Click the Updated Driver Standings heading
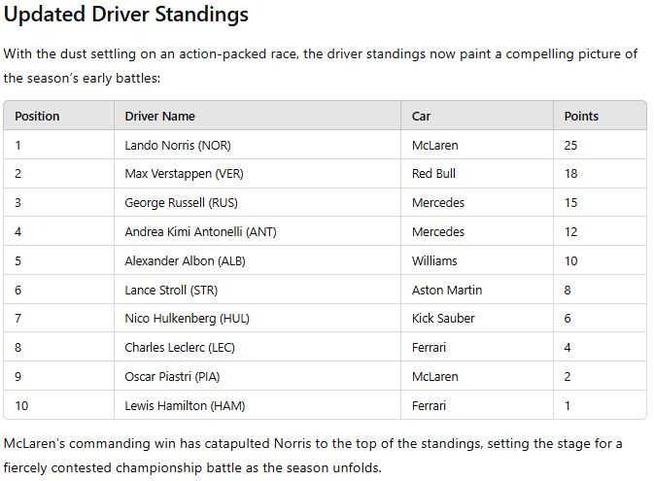Image resolution: width=654 pixels, height=481 pixels. pyautogui.click(x=126, y=15)
